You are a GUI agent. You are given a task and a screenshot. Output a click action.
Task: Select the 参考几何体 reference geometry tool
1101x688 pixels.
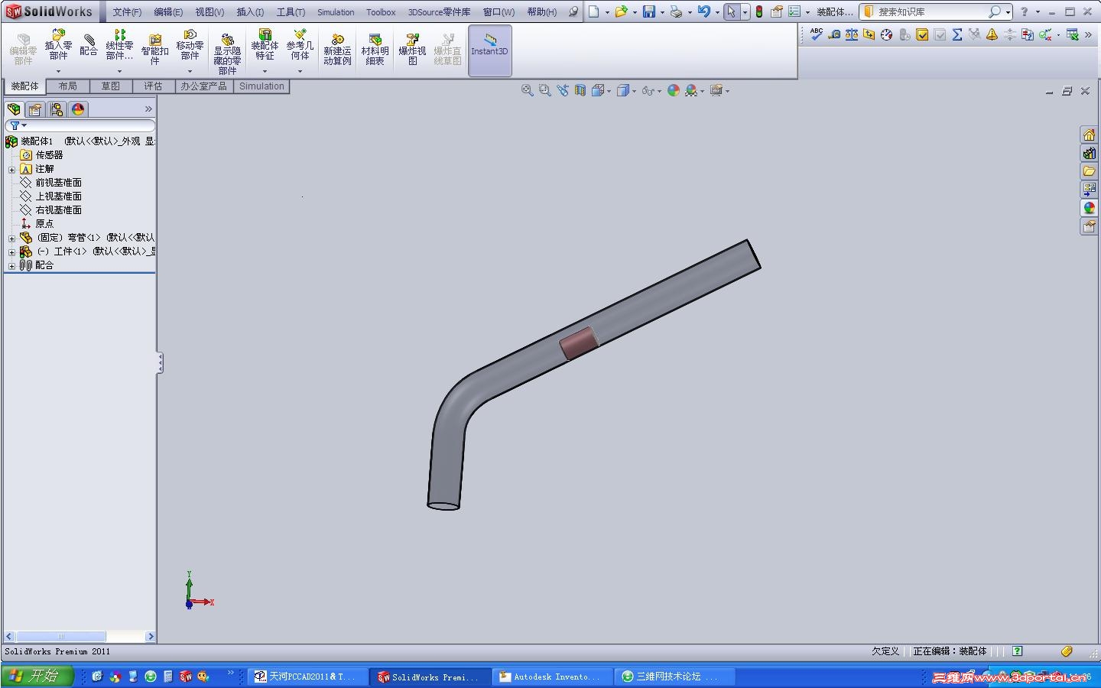click(x=300, y=45)
